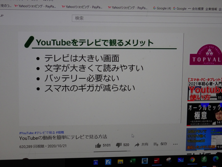Launch the blue radio app from the taskbar

(x=108, y=162)
